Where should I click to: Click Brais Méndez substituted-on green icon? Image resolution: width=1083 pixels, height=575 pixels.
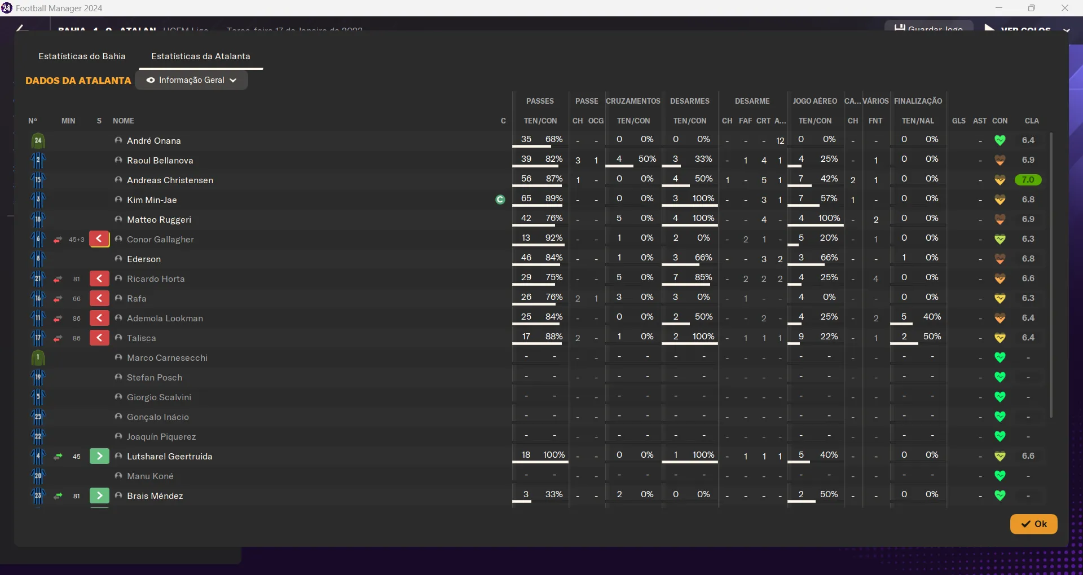99,496
